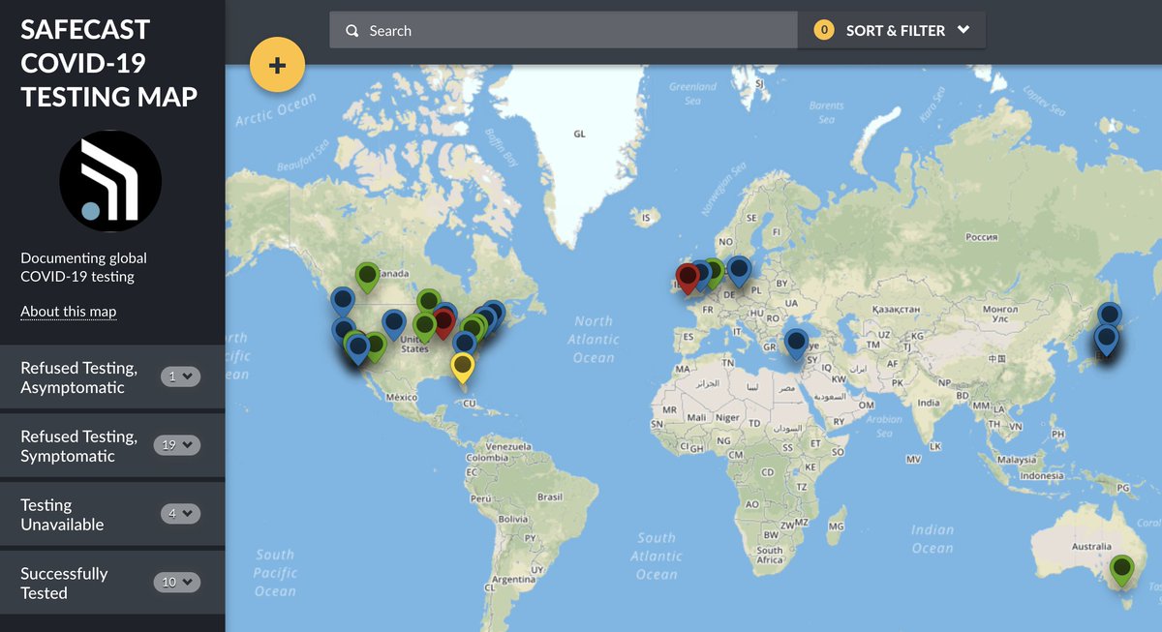Select the lower blue pin over Japan
Screen dimensions: 1162x632
[x=1106, y=341]
